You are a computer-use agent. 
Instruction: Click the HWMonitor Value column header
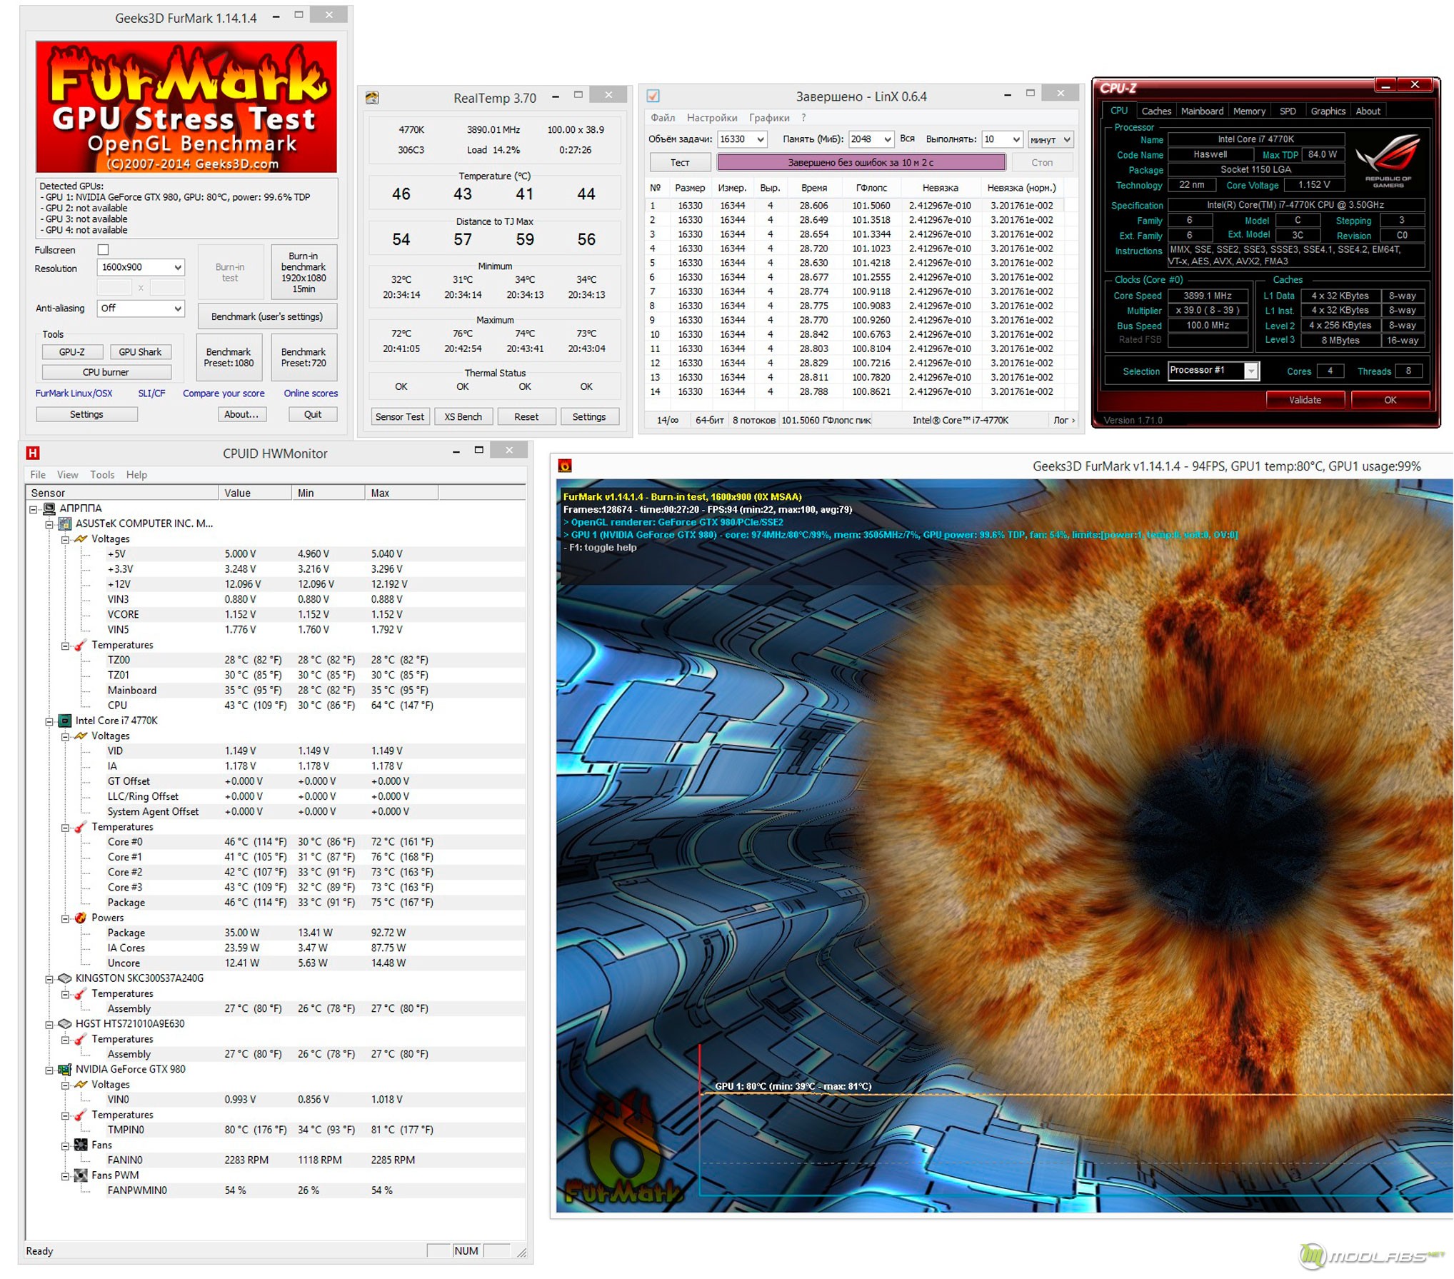(x=255, y=493)
